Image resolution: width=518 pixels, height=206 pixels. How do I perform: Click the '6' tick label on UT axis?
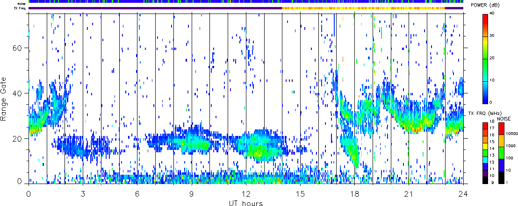click(137, 194)
